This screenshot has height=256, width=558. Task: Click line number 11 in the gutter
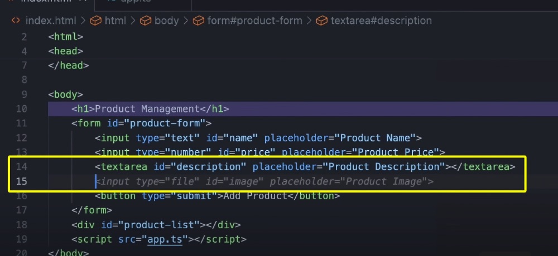(x=21, y=124)
